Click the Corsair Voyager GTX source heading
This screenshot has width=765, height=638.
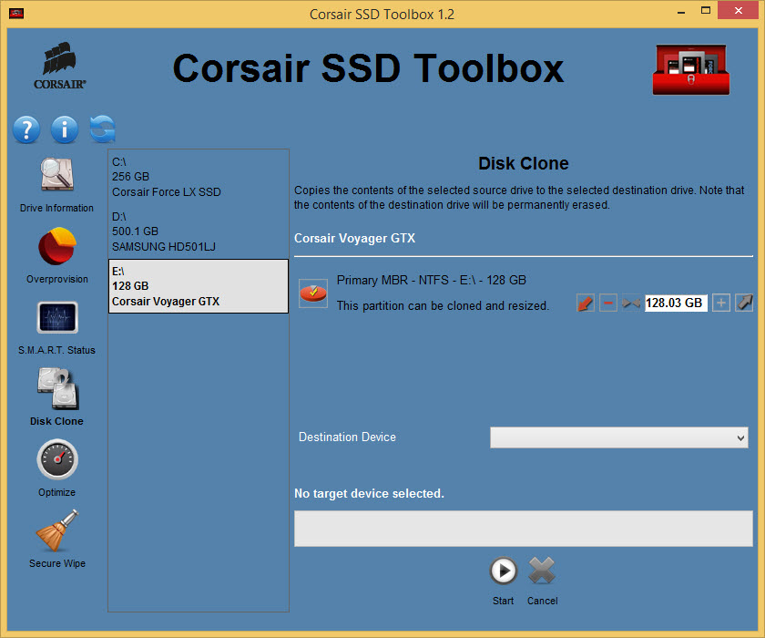click(354, 238)
